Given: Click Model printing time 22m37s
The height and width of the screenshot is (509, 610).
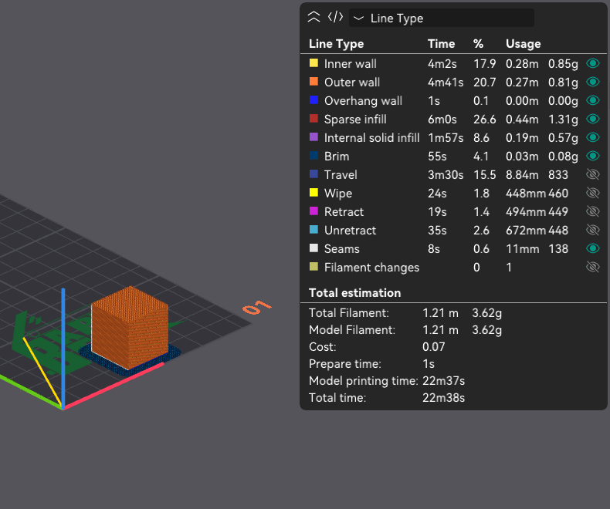Looking at the screenshot, I should pos(443,381).
